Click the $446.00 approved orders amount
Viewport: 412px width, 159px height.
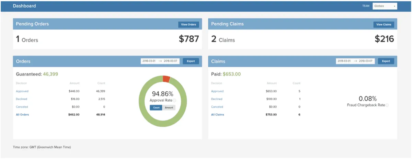click(x=74, y=91)
